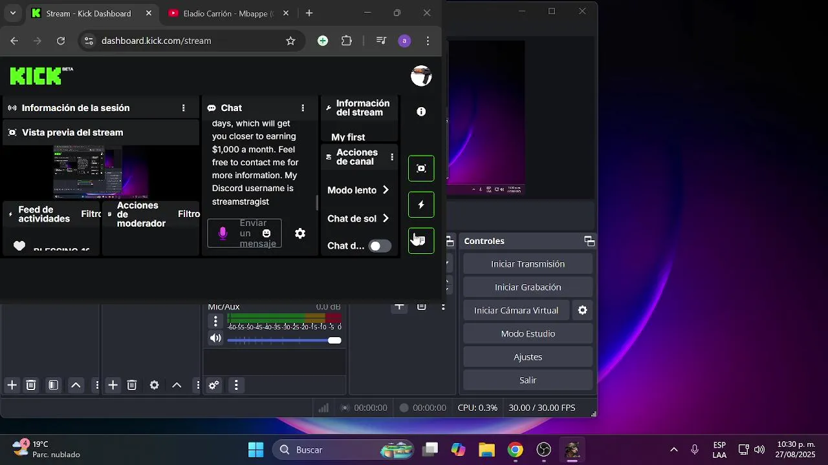The image size is (828, 465).
Task: Open Windows Start menu
Action: [x=256, y=449]
